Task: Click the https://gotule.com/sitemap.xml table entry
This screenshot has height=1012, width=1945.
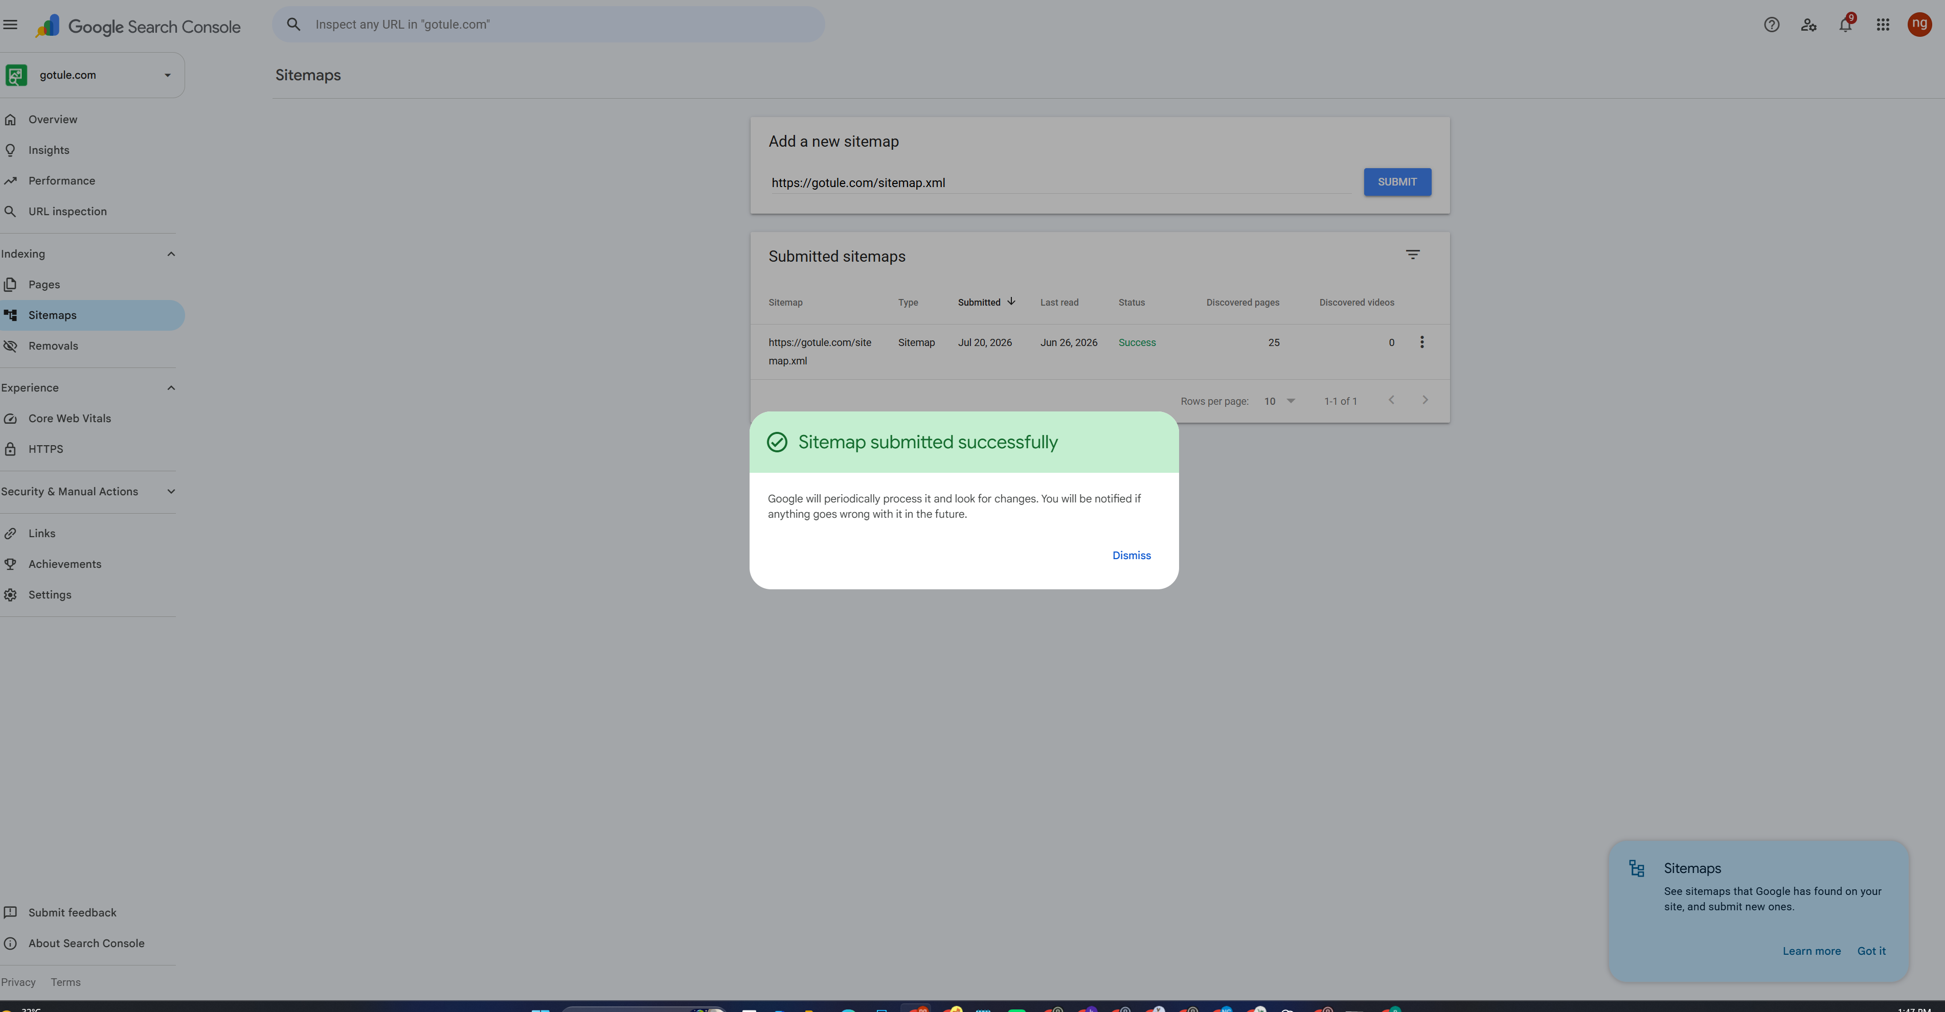Action: [820, 352]
